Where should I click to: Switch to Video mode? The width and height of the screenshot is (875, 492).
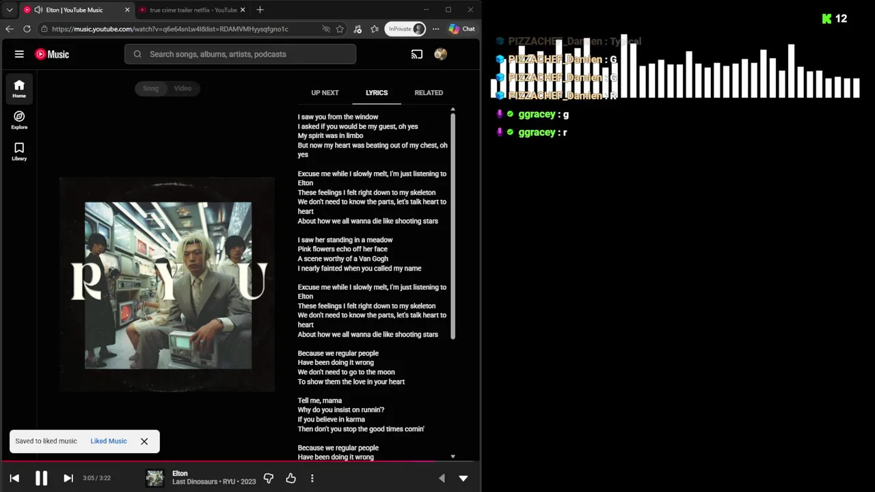(183, 88)
